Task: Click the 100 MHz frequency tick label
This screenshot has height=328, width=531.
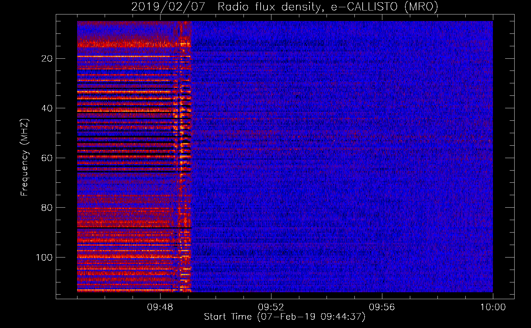Action: point(44,257)
